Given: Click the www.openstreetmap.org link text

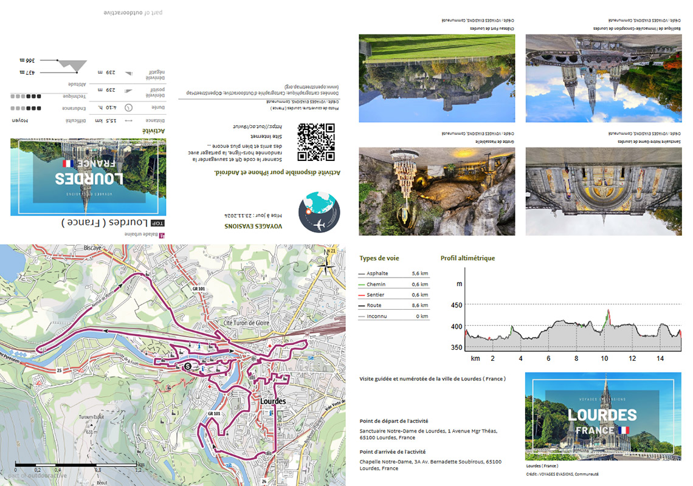Looking at the screenshot, I should [312, 87].
